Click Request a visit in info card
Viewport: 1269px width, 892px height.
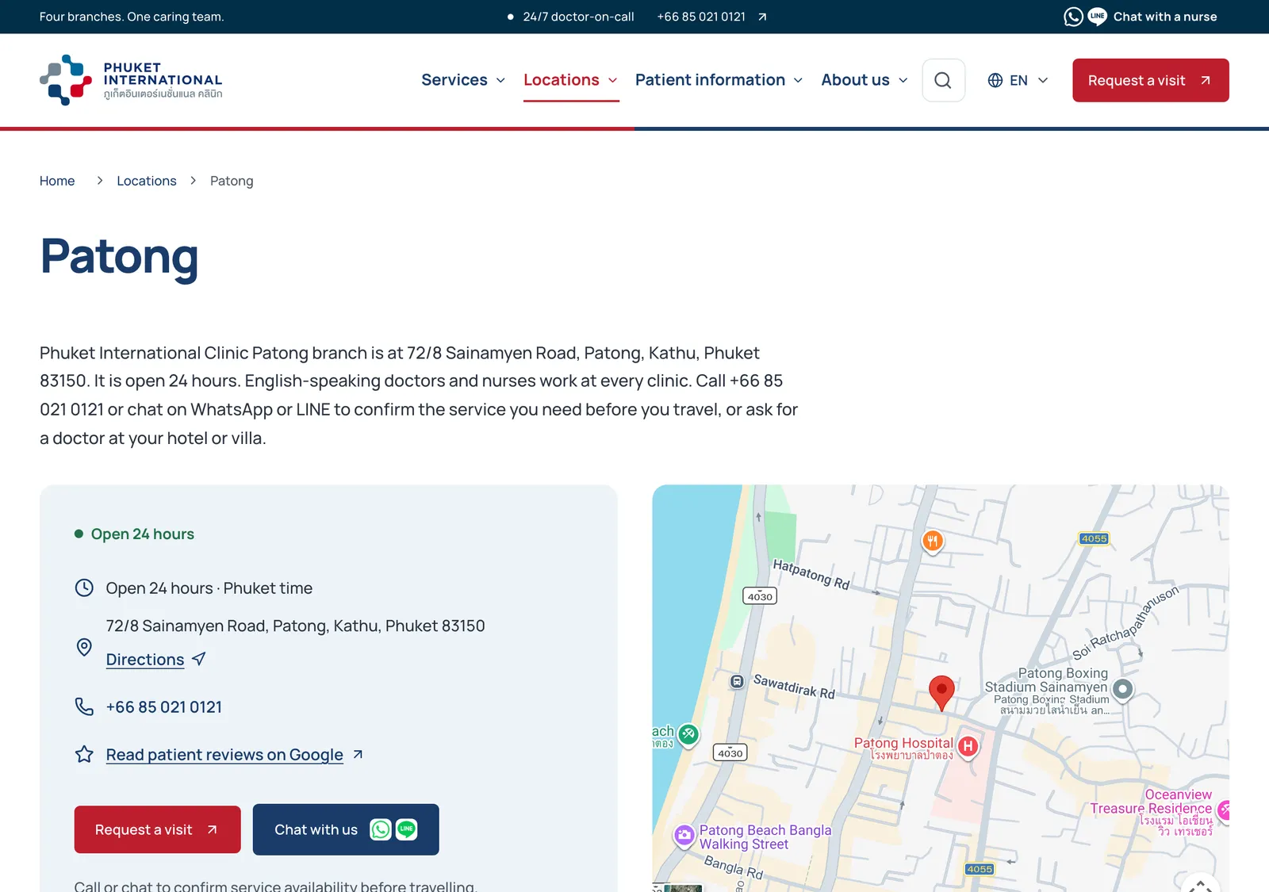157,829
